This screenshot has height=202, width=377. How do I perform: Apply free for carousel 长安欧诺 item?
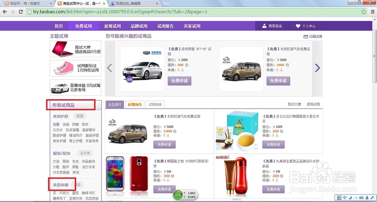click(278, 81)
